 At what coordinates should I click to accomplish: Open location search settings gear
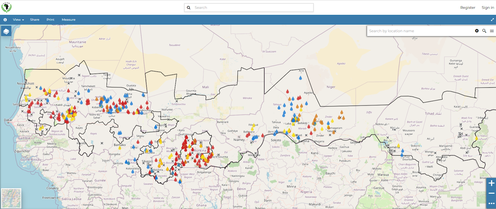477,31
